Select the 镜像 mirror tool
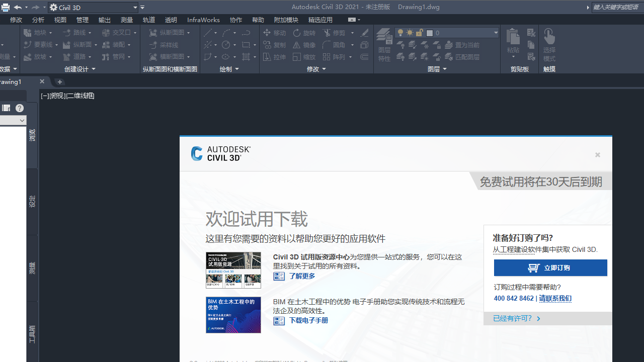 point(304,45)
